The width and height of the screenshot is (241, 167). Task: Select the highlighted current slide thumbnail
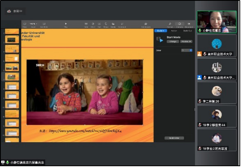[12, 77]
